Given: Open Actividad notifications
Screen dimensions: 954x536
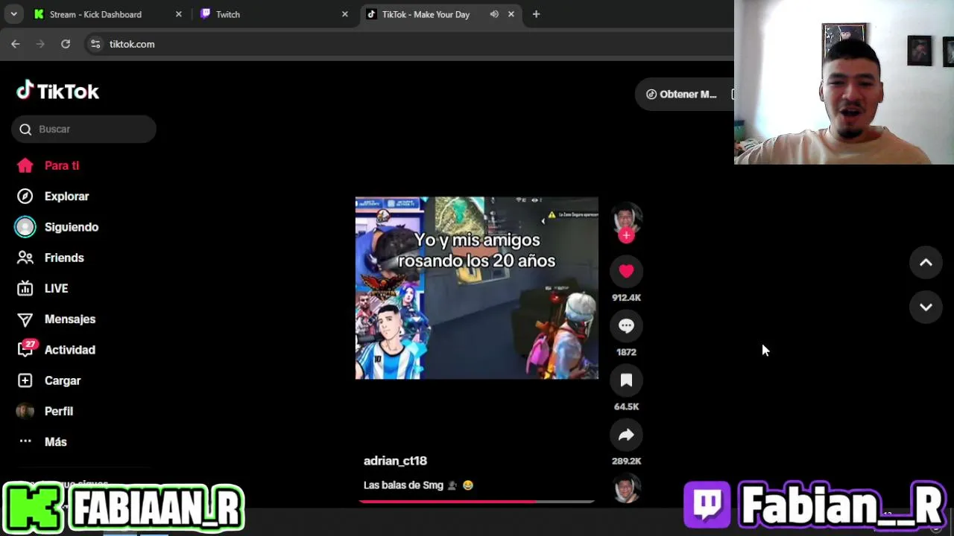Looking at the screenshot, I should tap(56, 350).
